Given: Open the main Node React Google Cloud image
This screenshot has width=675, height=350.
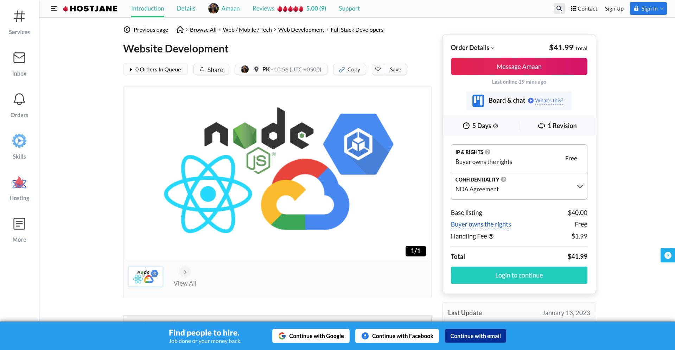Looking at the screenshot, I should coord(278,173).
